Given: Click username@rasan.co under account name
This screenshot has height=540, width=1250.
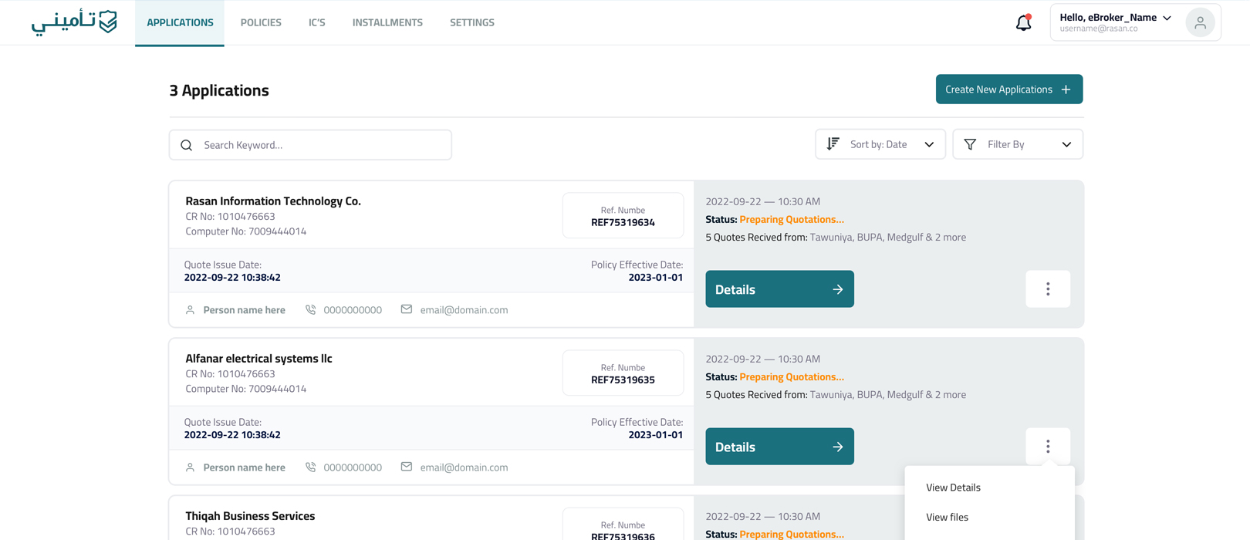Looking at the screenshot, I should [x=1099, y=29].
